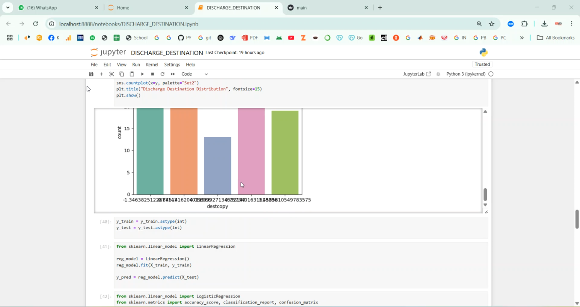Run the selected cell with the play icon
The height and width of the screenshot is (307, 580).
point(142,74)
